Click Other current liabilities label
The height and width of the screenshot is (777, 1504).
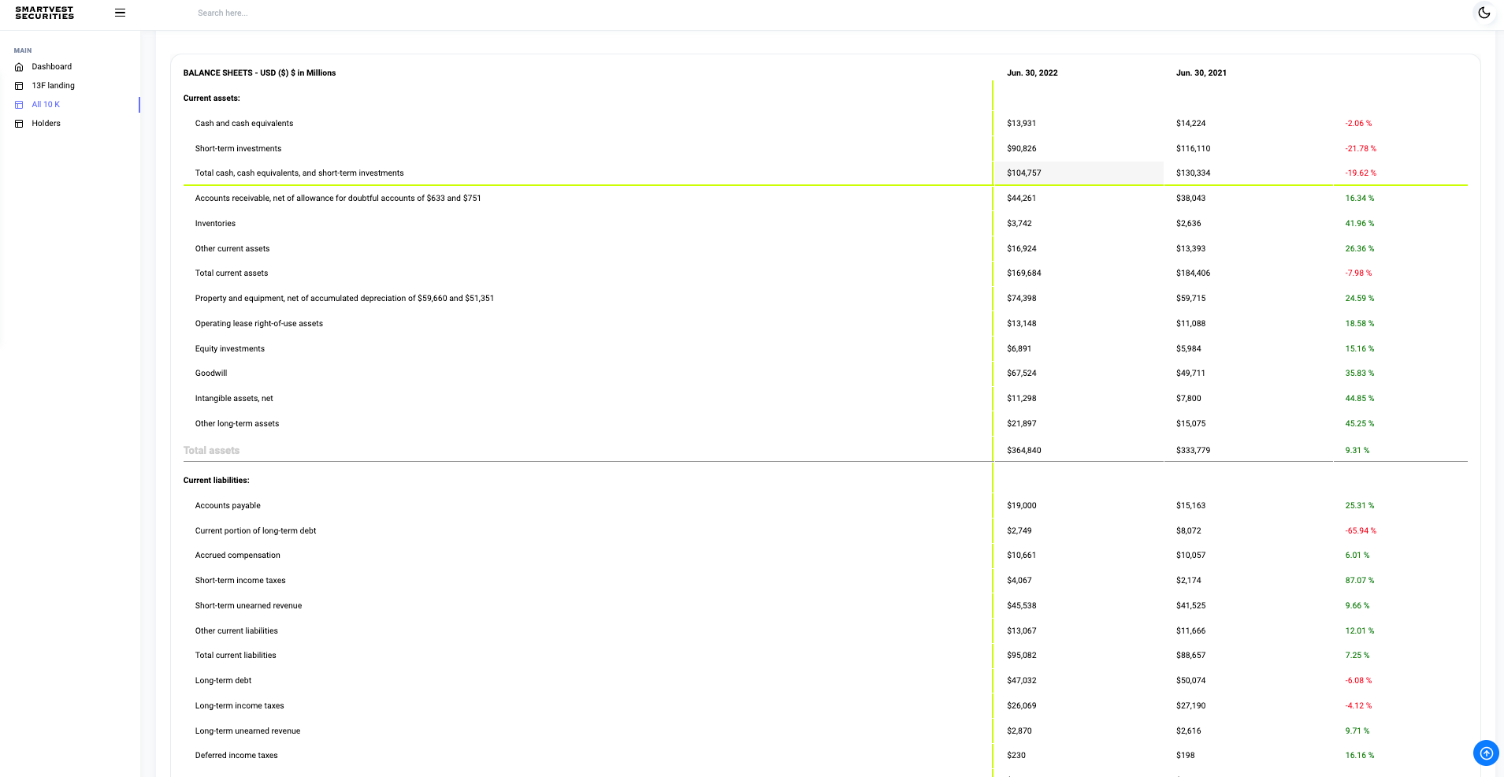click(236, 631)
